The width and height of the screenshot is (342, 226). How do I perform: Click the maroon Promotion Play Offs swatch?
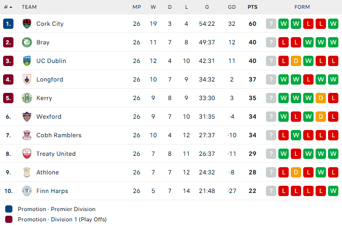9,219
